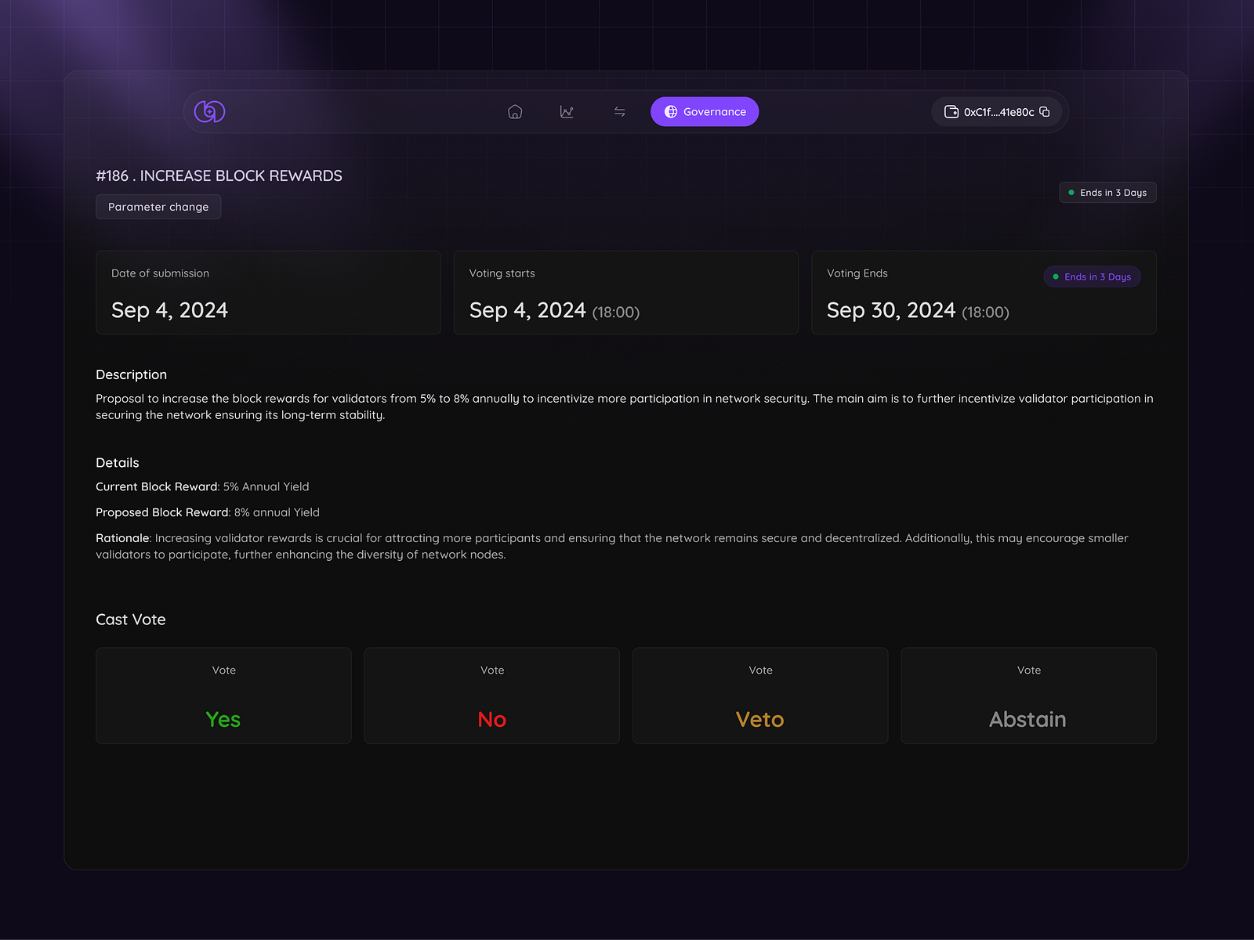1254x940 pixels.
Task: Open the analytics chart icon in the navbar
Action: coord(567,111)
